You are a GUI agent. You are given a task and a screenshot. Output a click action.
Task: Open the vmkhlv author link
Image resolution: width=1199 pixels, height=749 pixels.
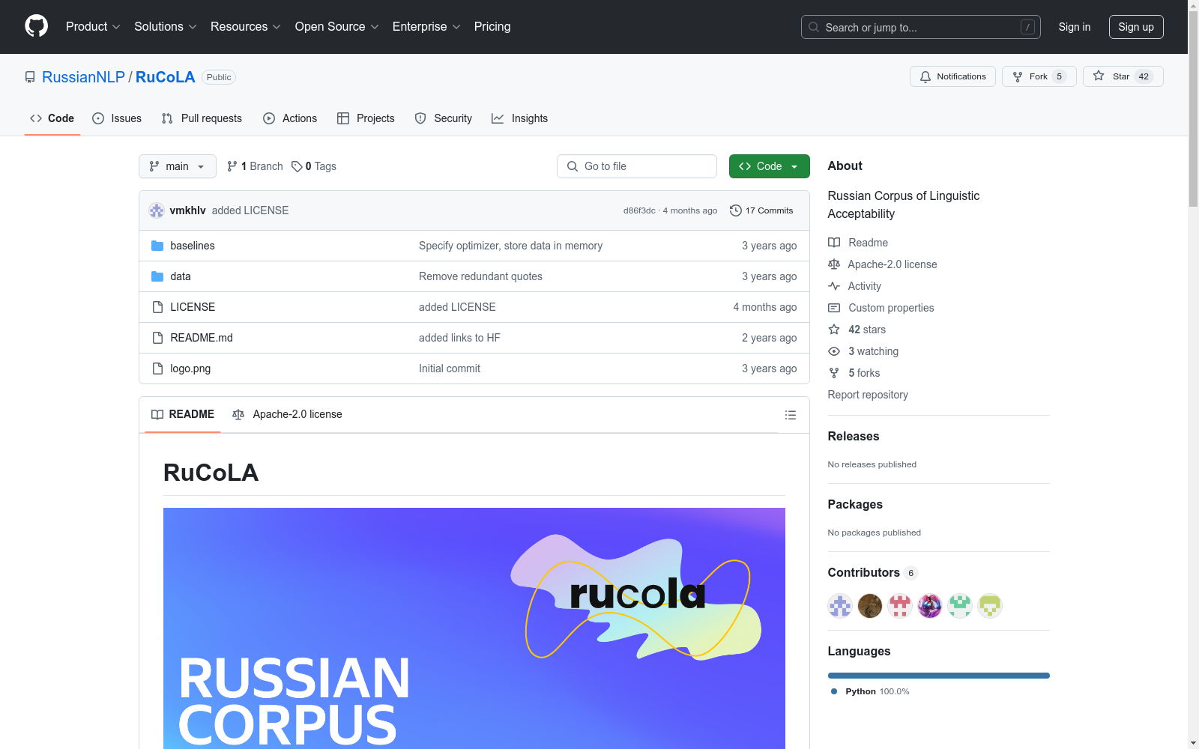187,210
